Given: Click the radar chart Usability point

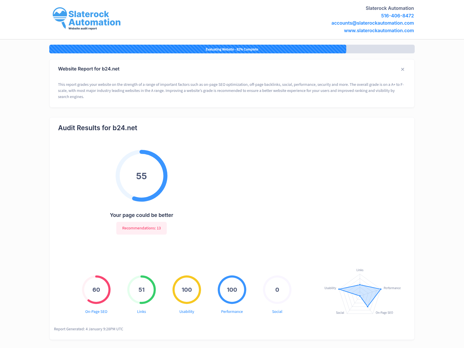Looking at the screenshot, I should (x=339, y=289).
